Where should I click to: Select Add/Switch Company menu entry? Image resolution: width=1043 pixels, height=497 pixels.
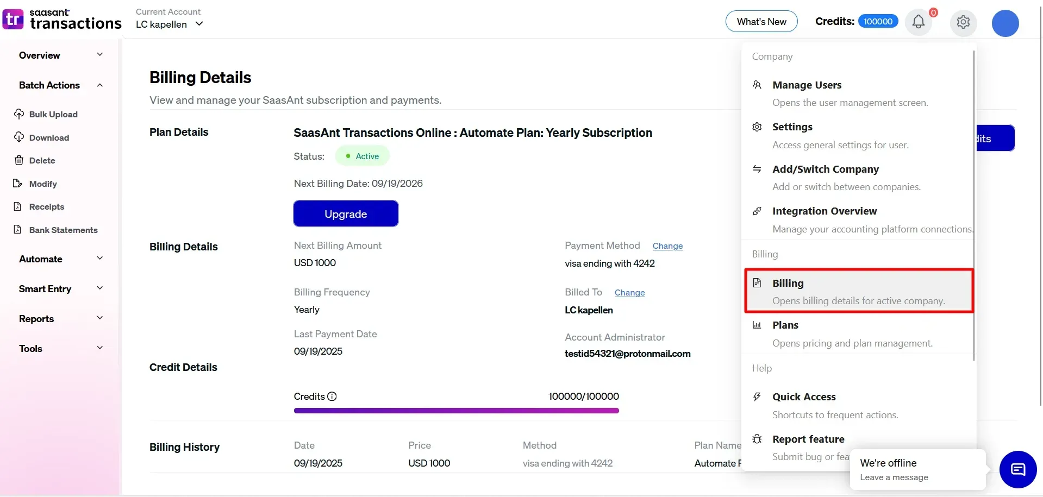click(825, 169)
